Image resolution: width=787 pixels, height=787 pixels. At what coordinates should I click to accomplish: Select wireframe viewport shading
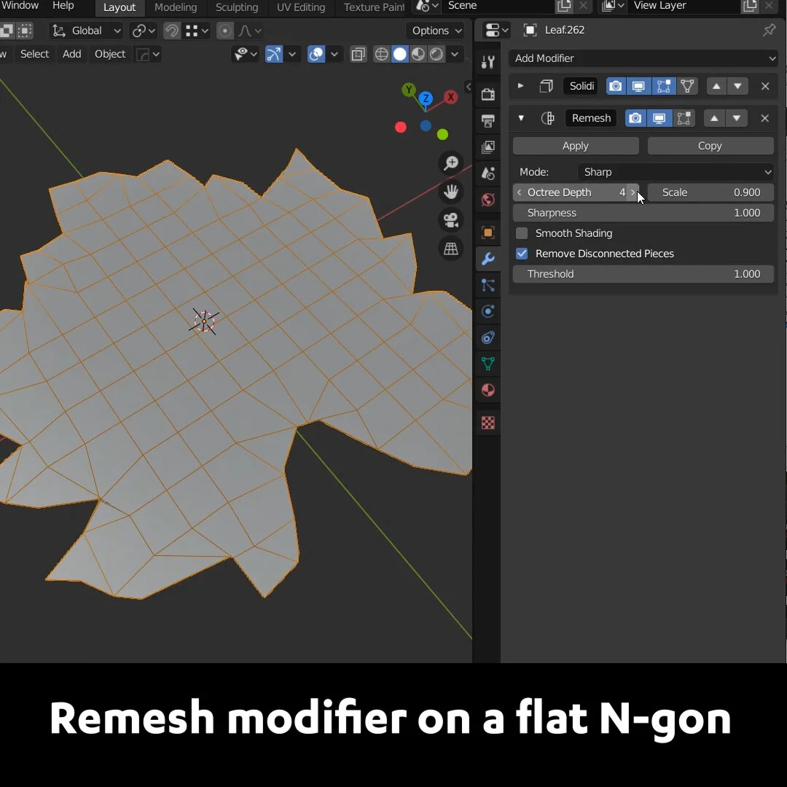(381, 54)
